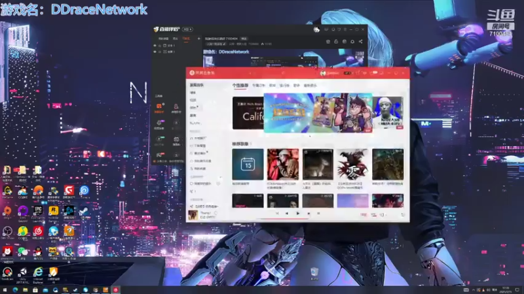Open the now-playing album art thumbnail
Image resolution: width=524 pixels, height=294 pixels.
click(193, 215)
